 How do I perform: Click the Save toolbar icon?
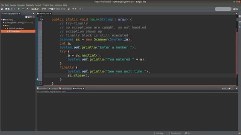(6, 9)
